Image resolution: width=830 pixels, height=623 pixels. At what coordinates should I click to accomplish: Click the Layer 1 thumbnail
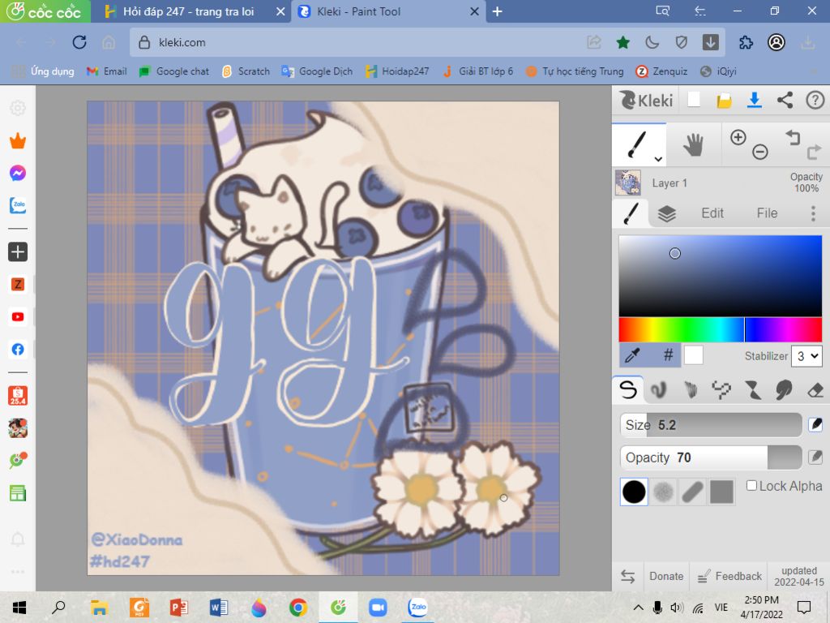[628, 183]
